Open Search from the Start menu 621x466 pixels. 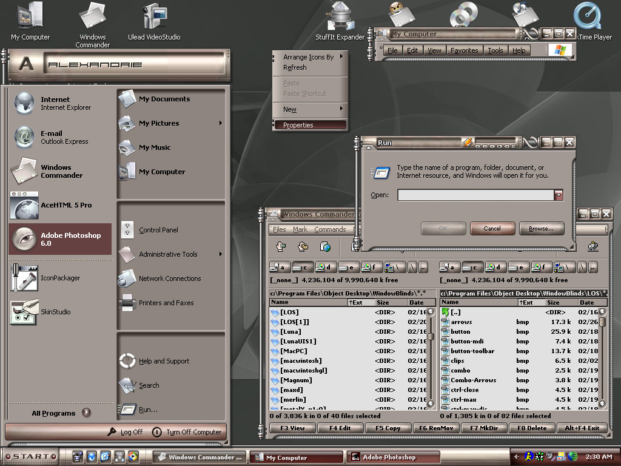click(170, 385)
